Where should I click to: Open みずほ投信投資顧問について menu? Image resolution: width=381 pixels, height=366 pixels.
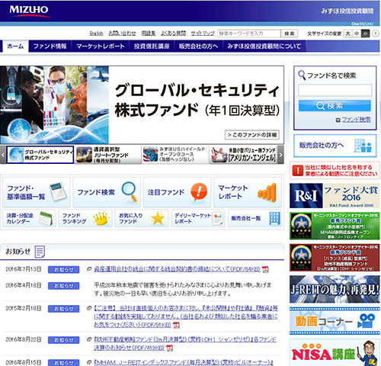(264, 47)
